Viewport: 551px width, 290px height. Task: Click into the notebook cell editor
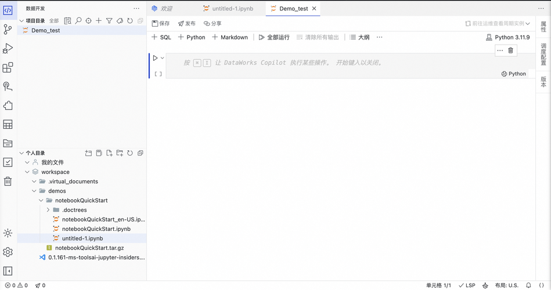tap(350, 63)
